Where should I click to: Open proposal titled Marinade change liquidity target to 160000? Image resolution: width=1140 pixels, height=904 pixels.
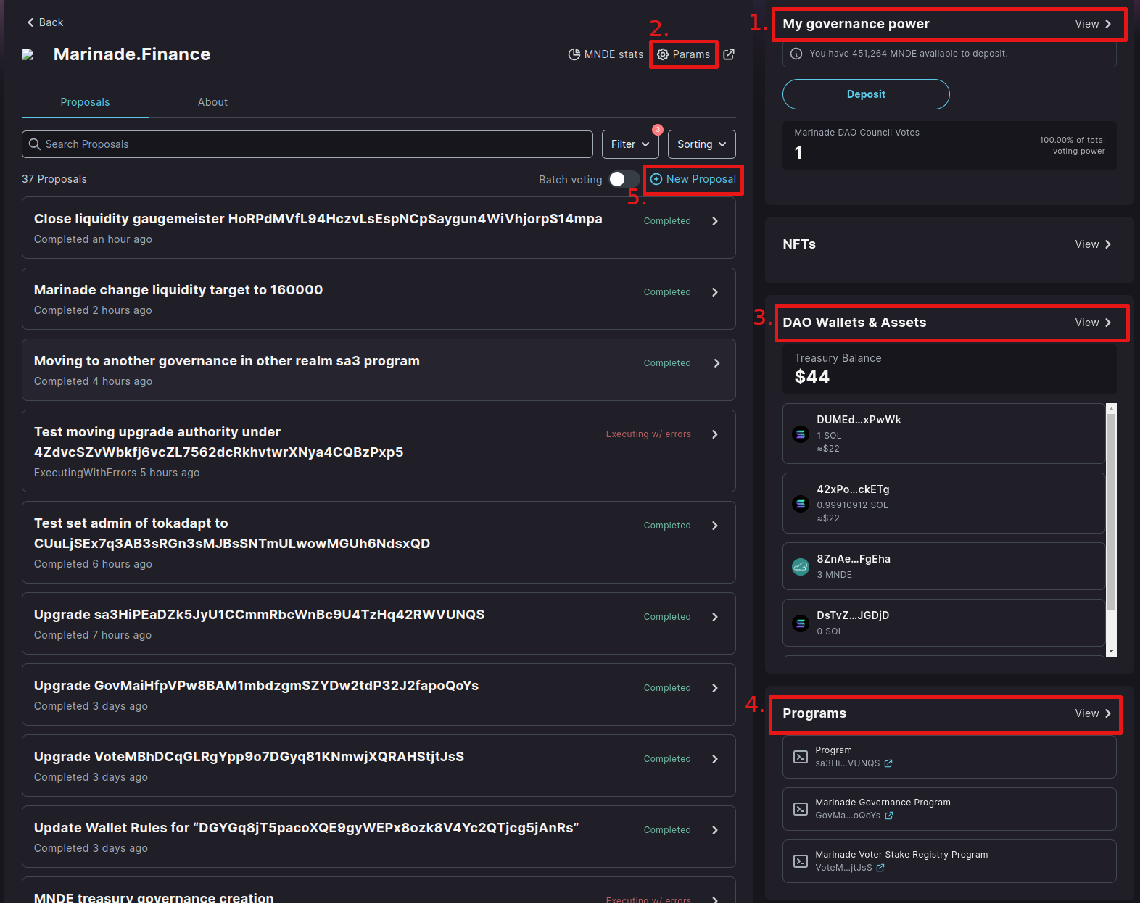(x=178, y=290)
